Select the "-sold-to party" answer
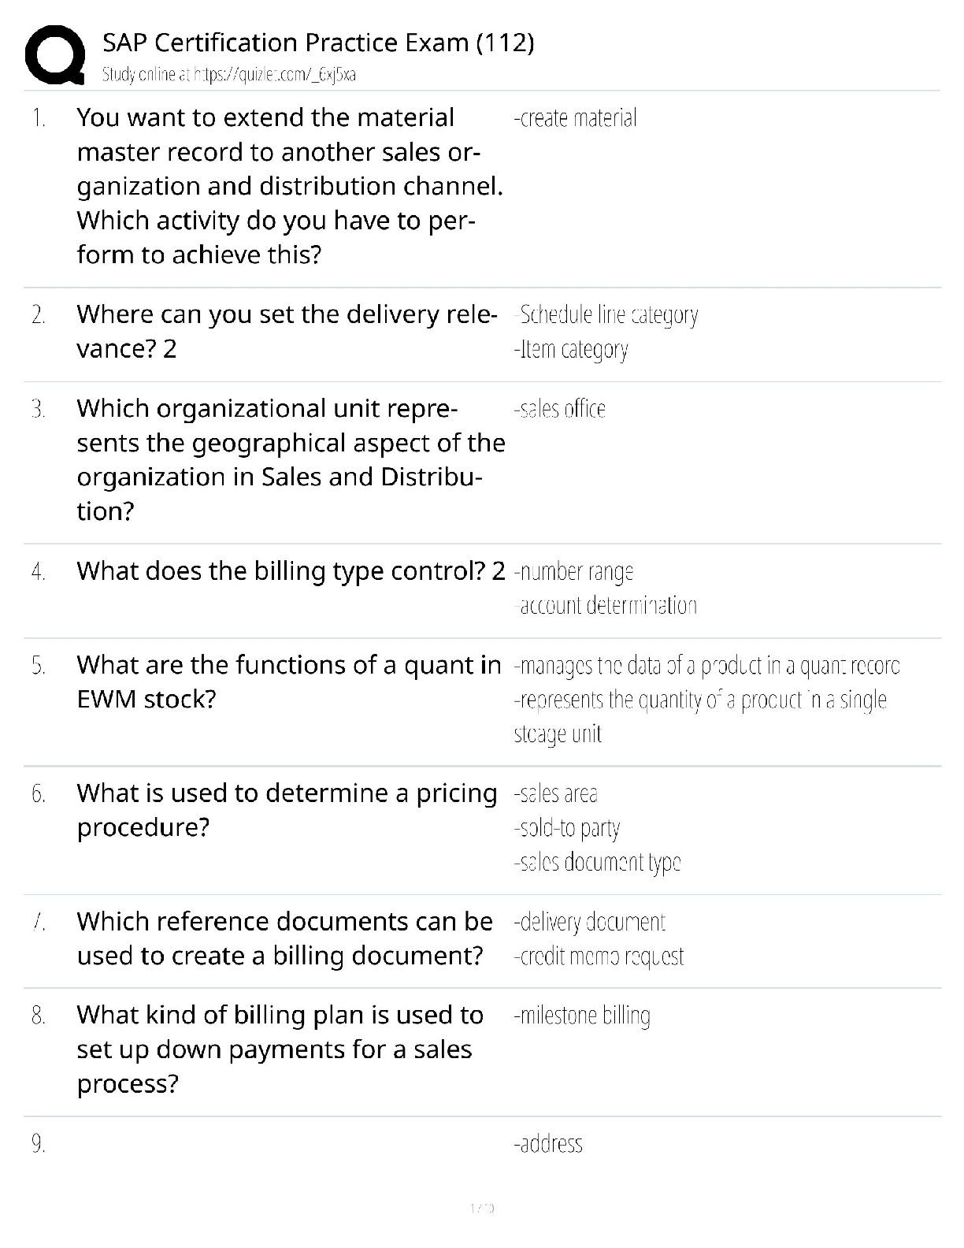This screenshot has height=1248, width=964. [567, 828]
